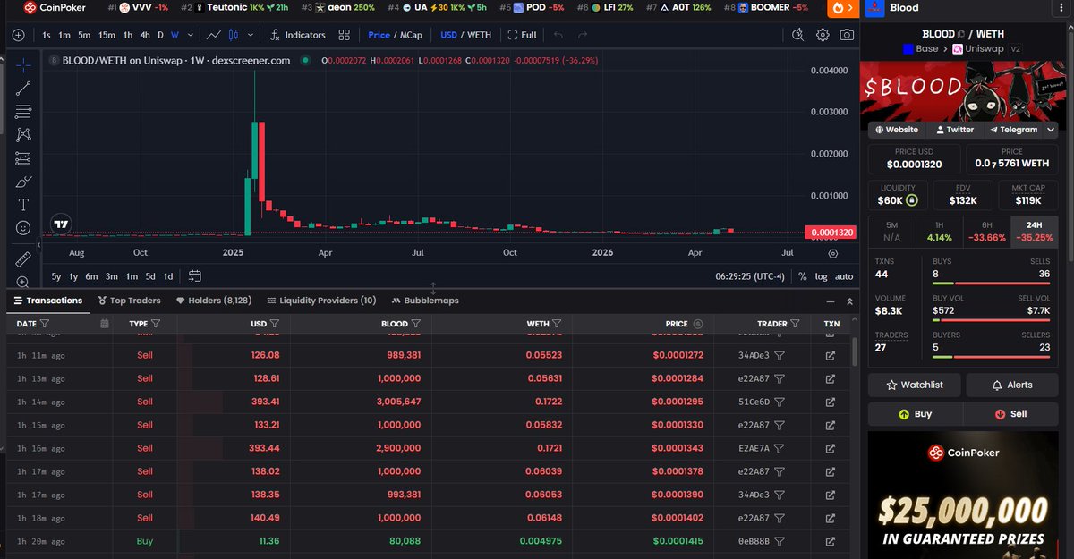Activate the zoom in tool
The image size is (1074, 559).
[x=23, y=282]
